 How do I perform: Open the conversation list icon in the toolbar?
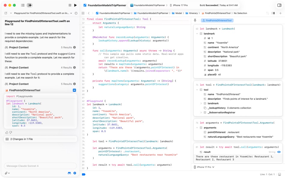(22, 5)
